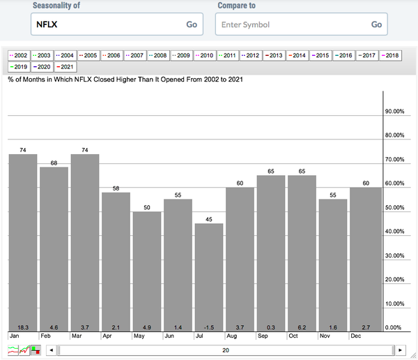Click the 50.00% axis label
Viewport: 418px width, 360px height.
[394, 207]
